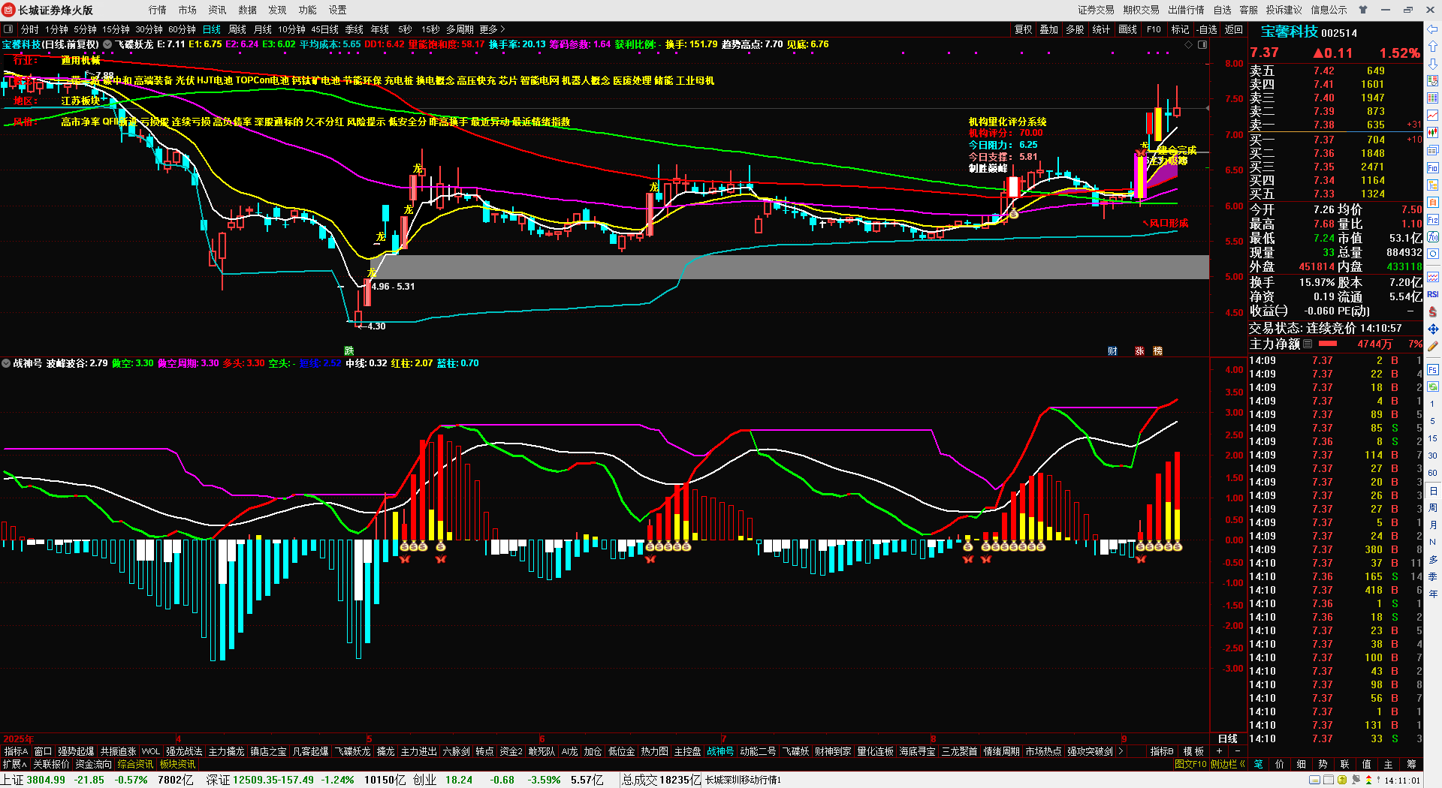Open the 复权 dropdown in chart toolbar
The width and height of the screenshot is (1442, 788).
pos(1023,29)
